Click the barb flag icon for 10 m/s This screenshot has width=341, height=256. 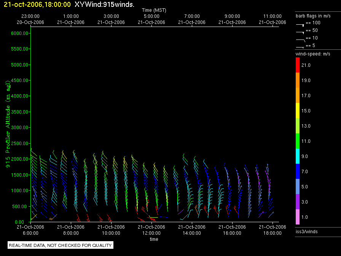300,39
